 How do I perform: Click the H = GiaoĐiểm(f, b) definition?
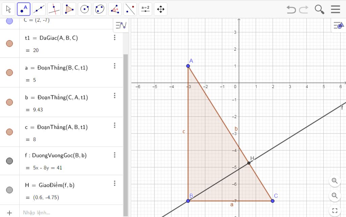[x=50, y=185]
